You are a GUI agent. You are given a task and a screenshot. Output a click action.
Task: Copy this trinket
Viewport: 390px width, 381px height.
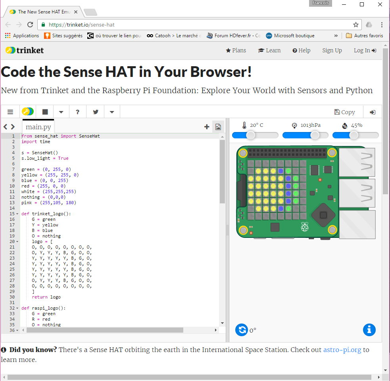click(344, 112)
